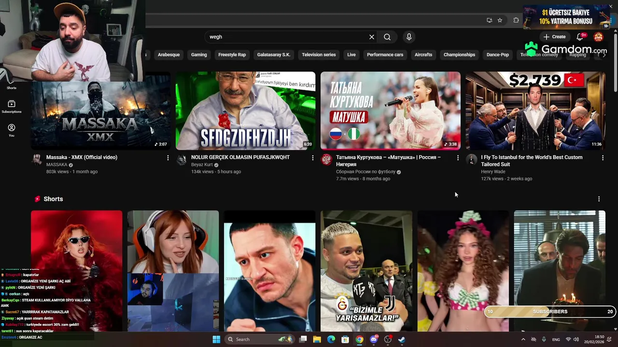The width and height of the screenshot is (618, 347).
Task: Open YouTube notifications bell
Action: pyautogui.click(x=580, y=37)
